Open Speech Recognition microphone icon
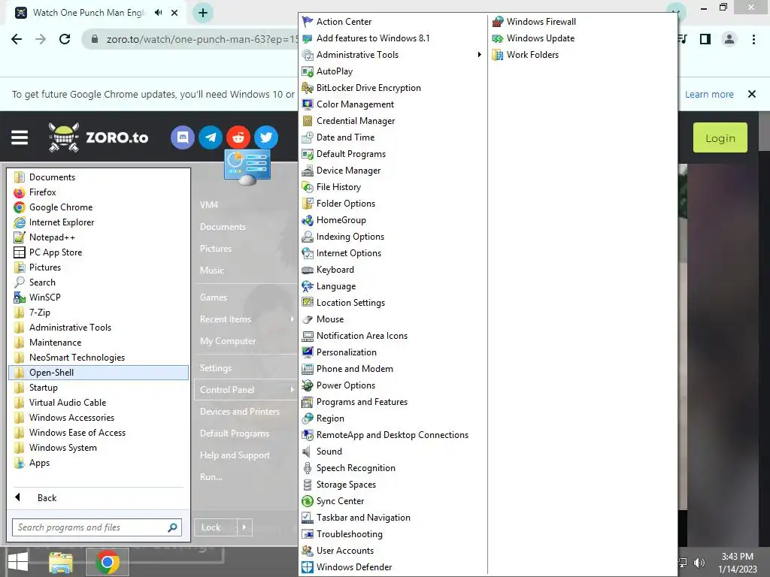Viewport: 770px width, 577px height. [308, 468]
